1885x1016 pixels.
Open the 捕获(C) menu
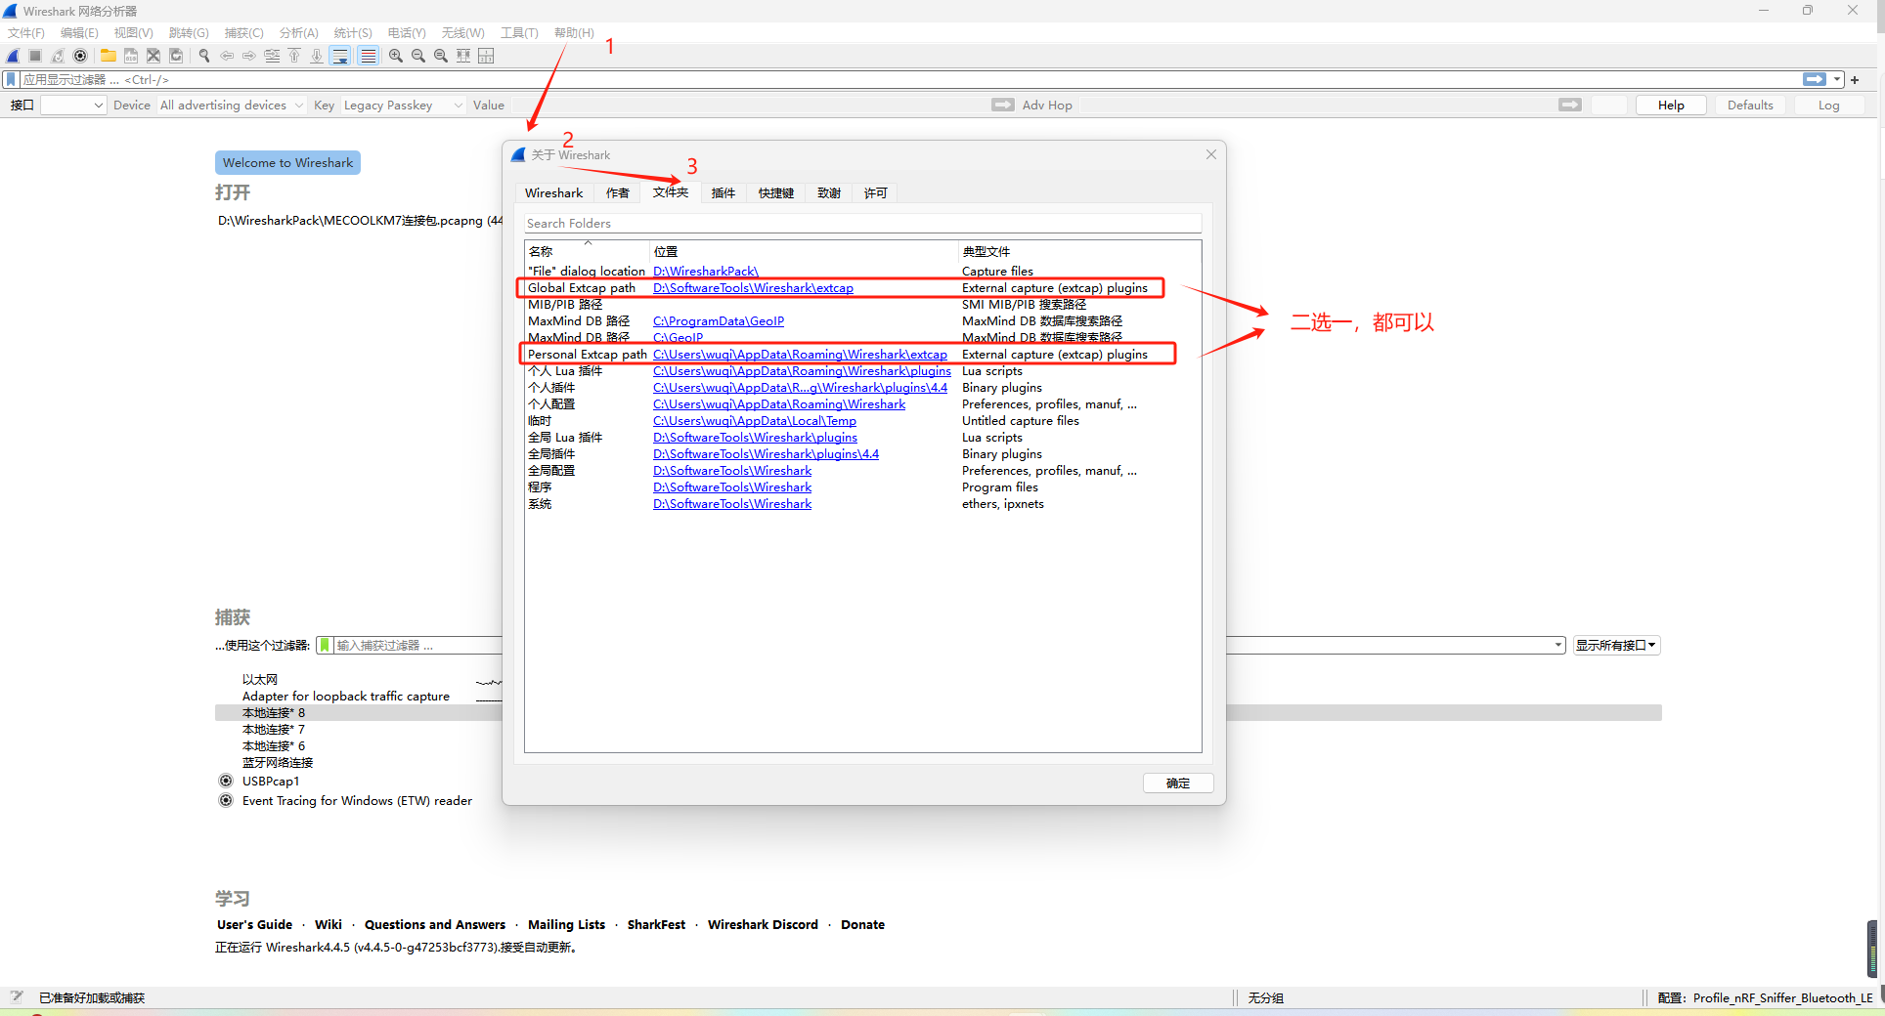[x=244, y=33]
